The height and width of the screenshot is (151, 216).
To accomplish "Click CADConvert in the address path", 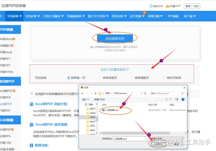I will (120, 93).
